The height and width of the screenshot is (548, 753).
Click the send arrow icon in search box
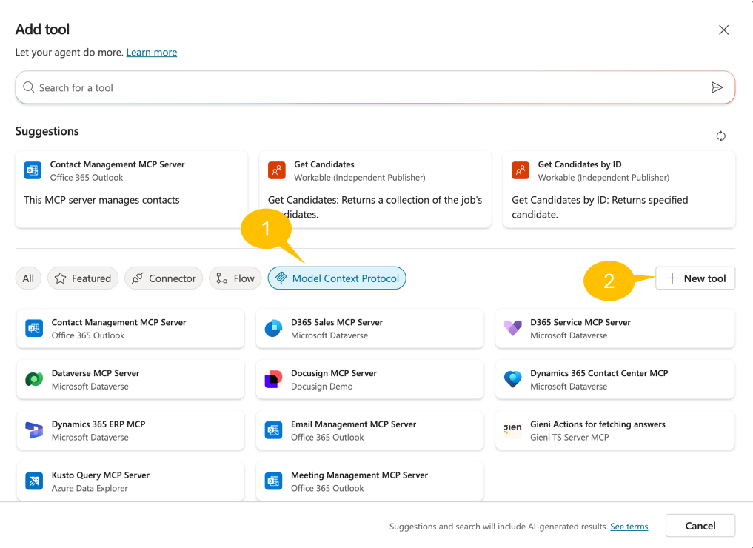pos(717,87)
